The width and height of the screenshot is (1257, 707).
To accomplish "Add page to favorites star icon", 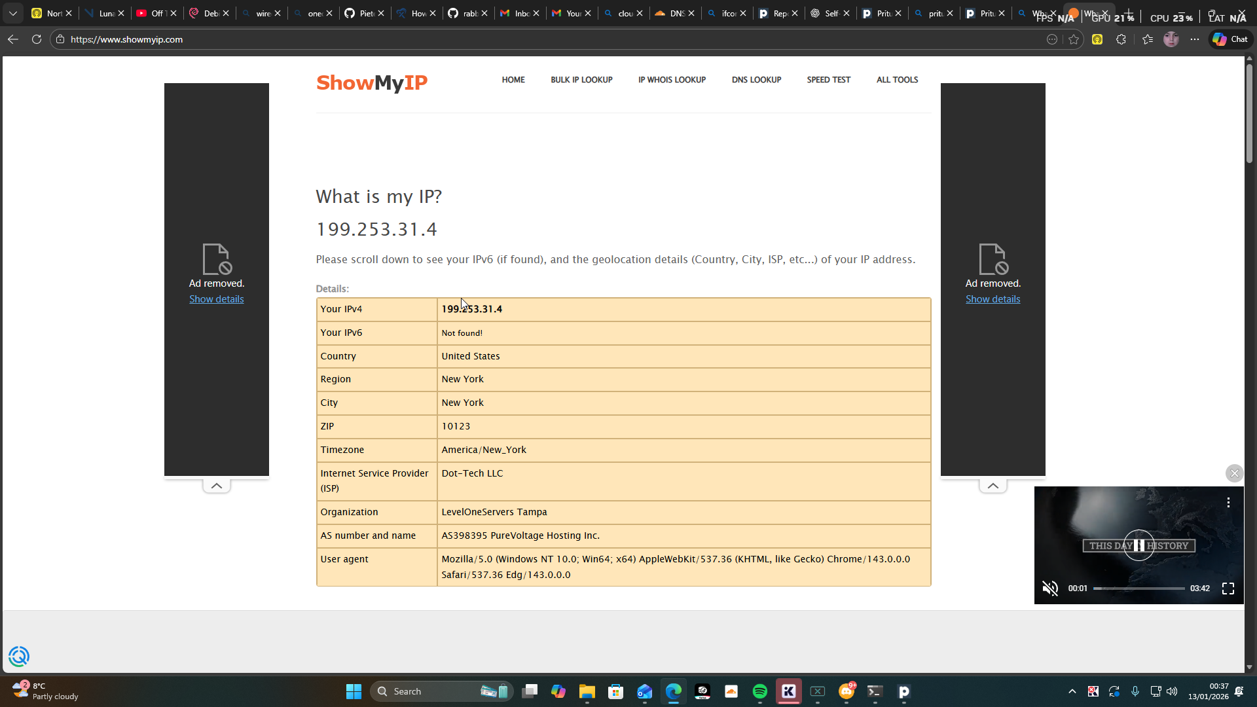I will coord(1074,39).
